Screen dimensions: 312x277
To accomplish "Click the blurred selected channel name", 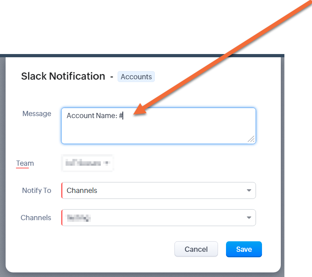I will (79, 218).
